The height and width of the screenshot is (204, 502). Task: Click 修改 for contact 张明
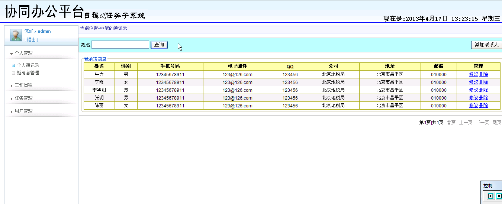(x=473, y=98)
